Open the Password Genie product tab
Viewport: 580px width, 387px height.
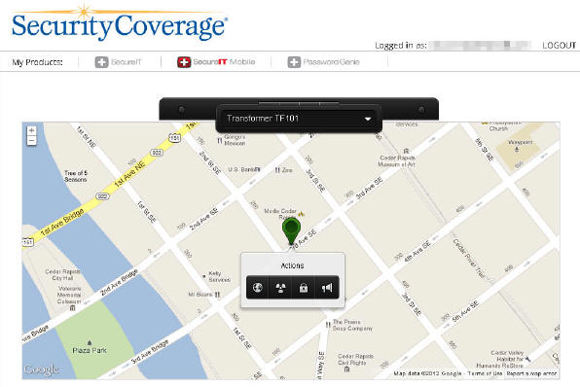click(x=324, y=62)
